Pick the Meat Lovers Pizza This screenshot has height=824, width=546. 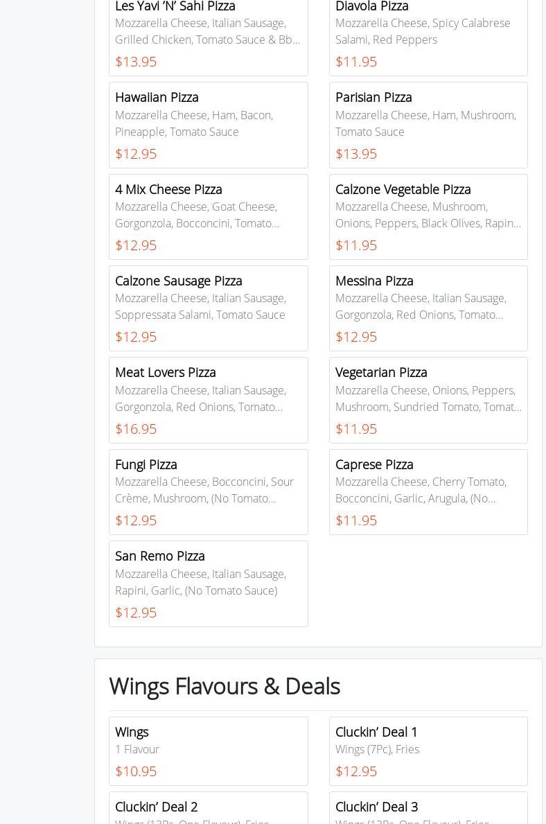point(208,400)
